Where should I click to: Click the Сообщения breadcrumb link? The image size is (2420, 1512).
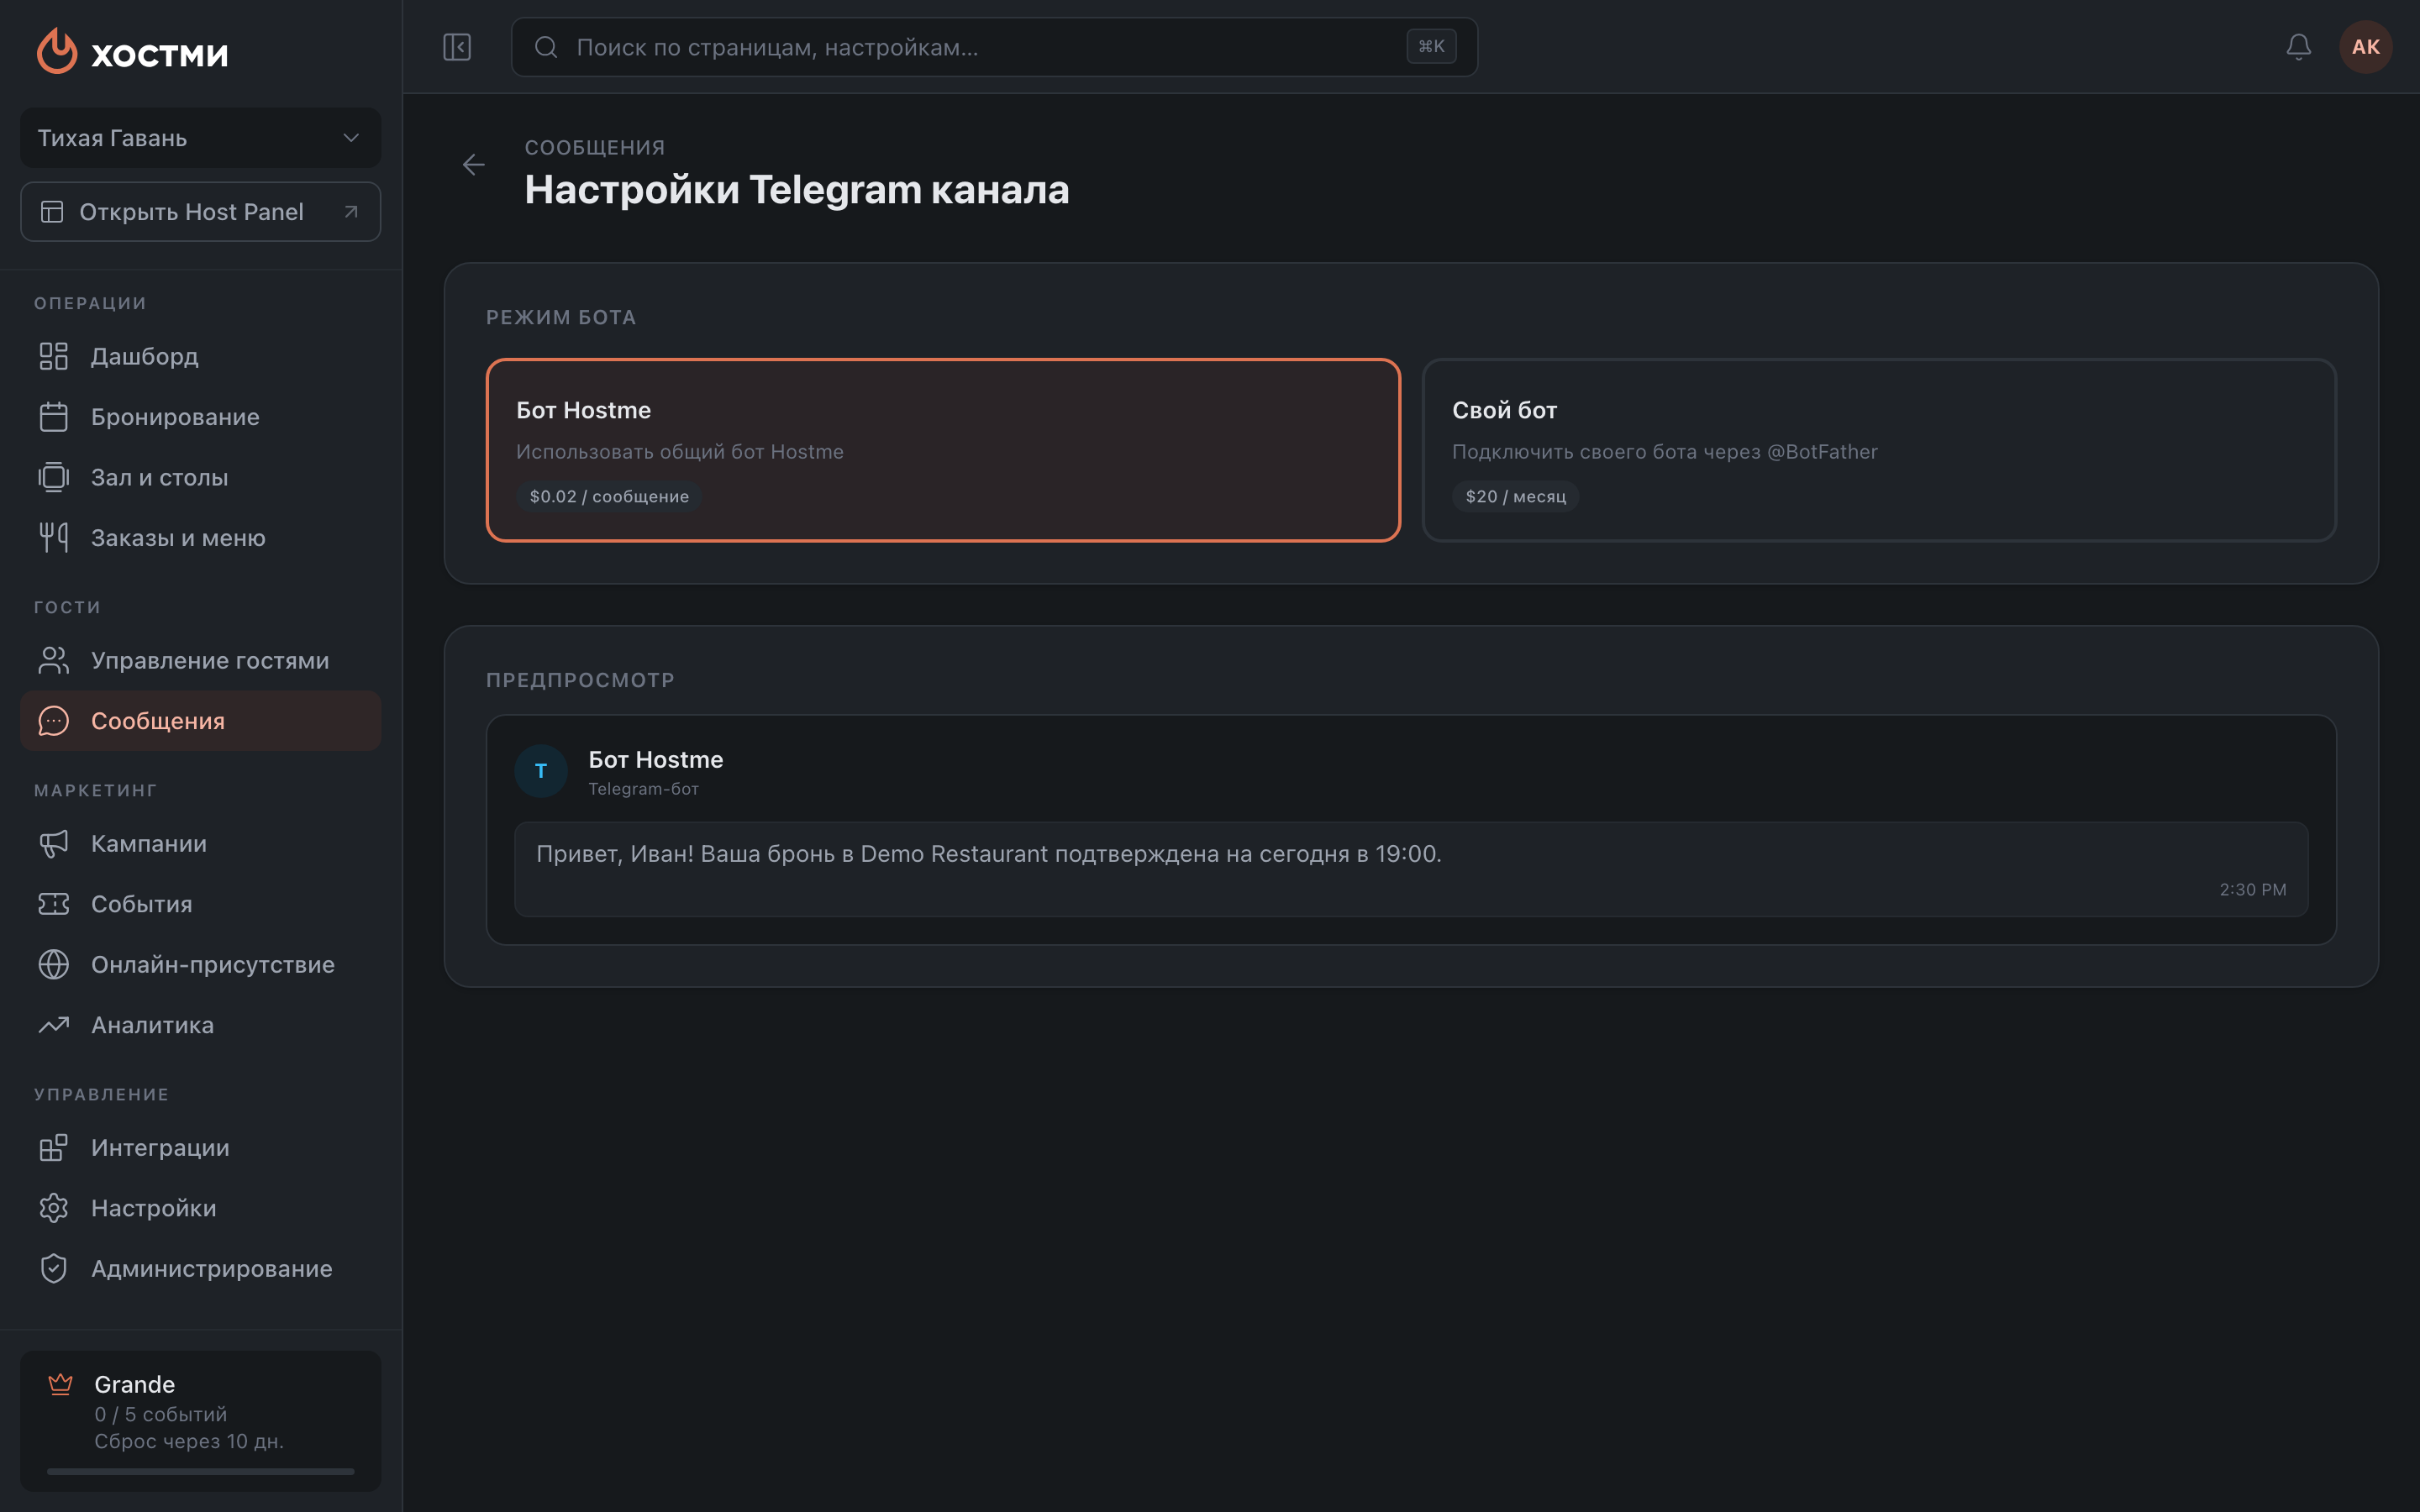[595, 148]
